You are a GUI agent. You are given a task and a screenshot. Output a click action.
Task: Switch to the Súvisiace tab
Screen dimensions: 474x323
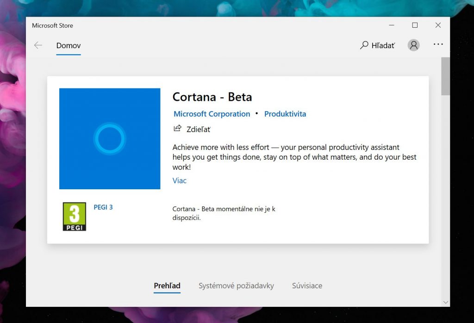click(307, 286)
